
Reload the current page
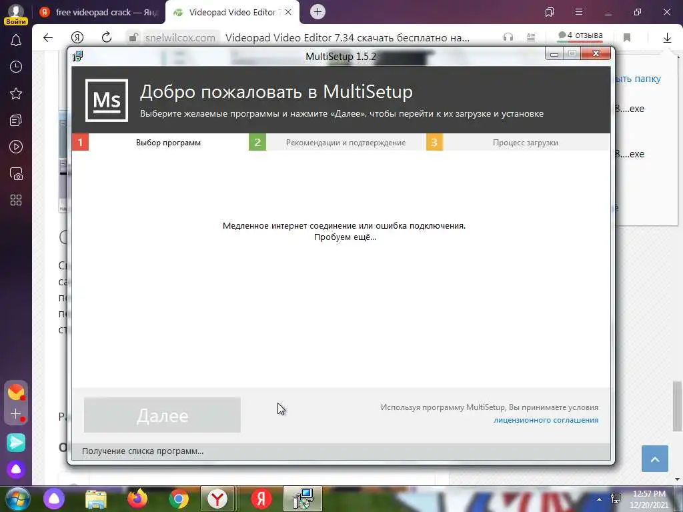(106, 37)
